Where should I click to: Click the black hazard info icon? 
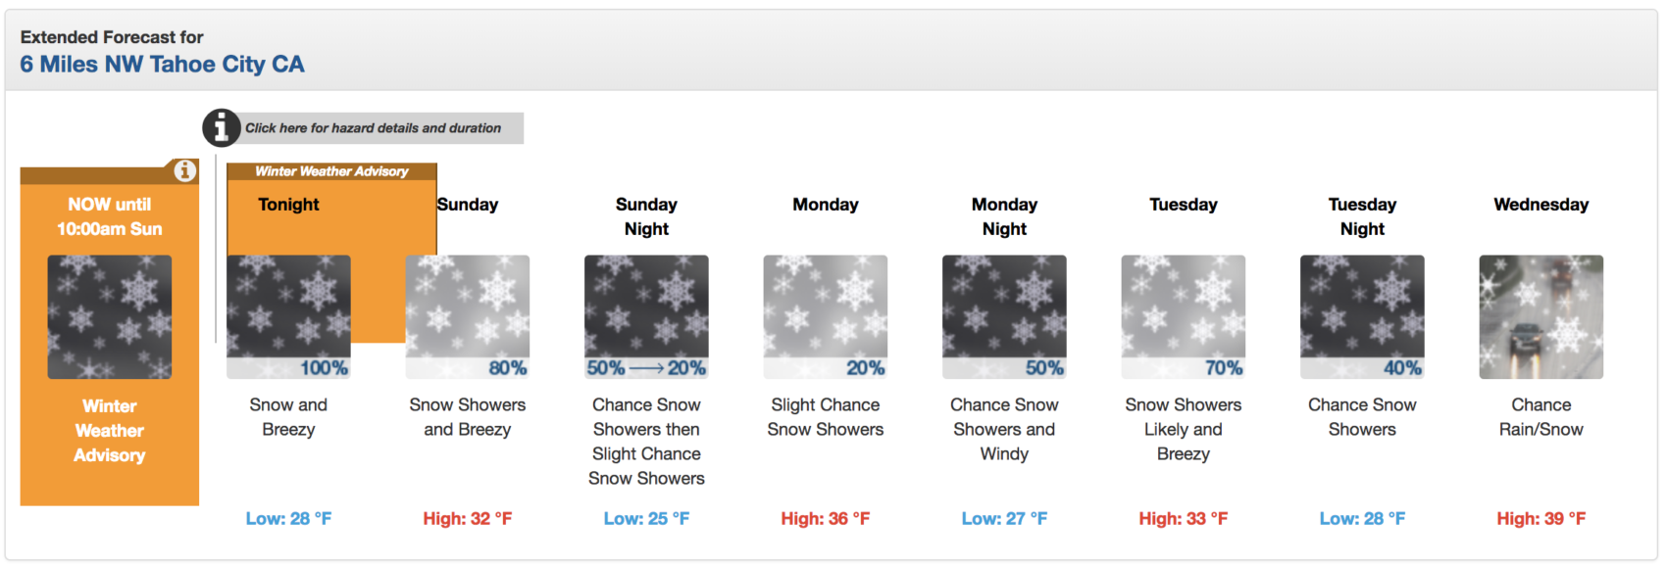point(222,127)
